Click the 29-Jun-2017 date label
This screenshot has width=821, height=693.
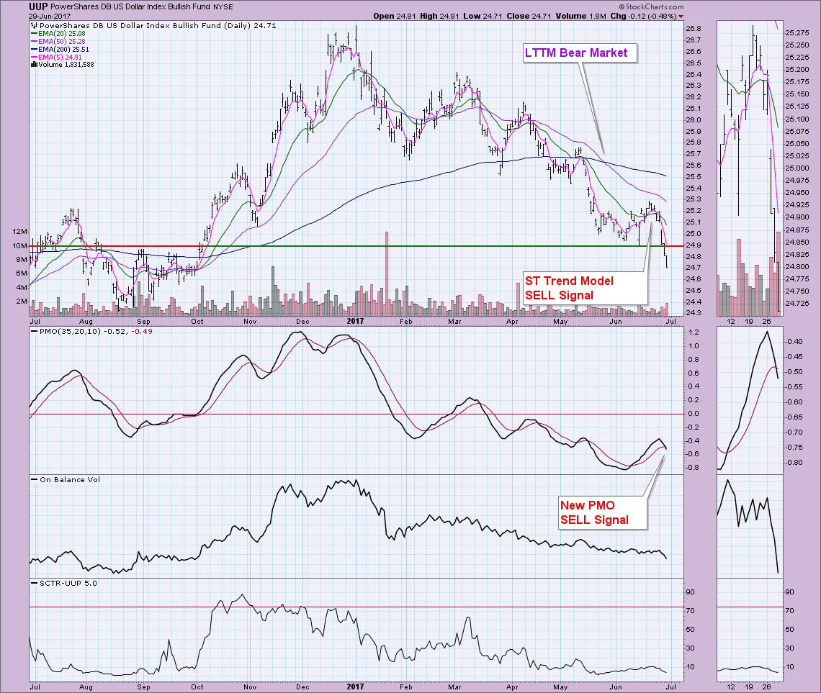[x=50, y=17]
